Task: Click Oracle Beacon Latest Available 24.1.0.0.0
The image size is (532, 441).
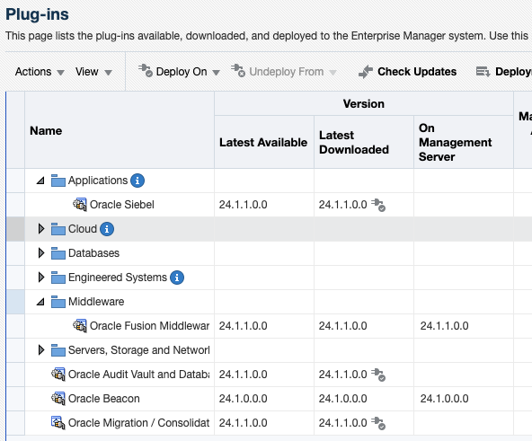Action: point(243,399)
